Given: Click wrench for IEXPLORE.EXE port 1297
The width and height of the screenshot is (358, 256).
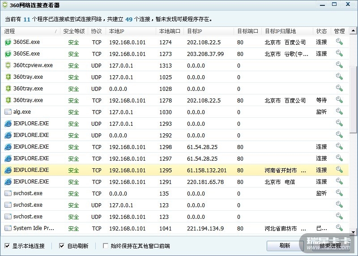Looking at the screenshot, I should click(x=339, y=158).
